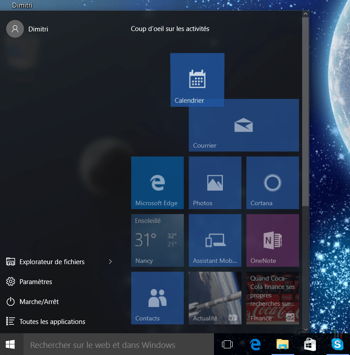Launch Microsoft Edge from the Start tiles
The height and width of the screenshot is (355, 350).
click(x=157, y=183)
